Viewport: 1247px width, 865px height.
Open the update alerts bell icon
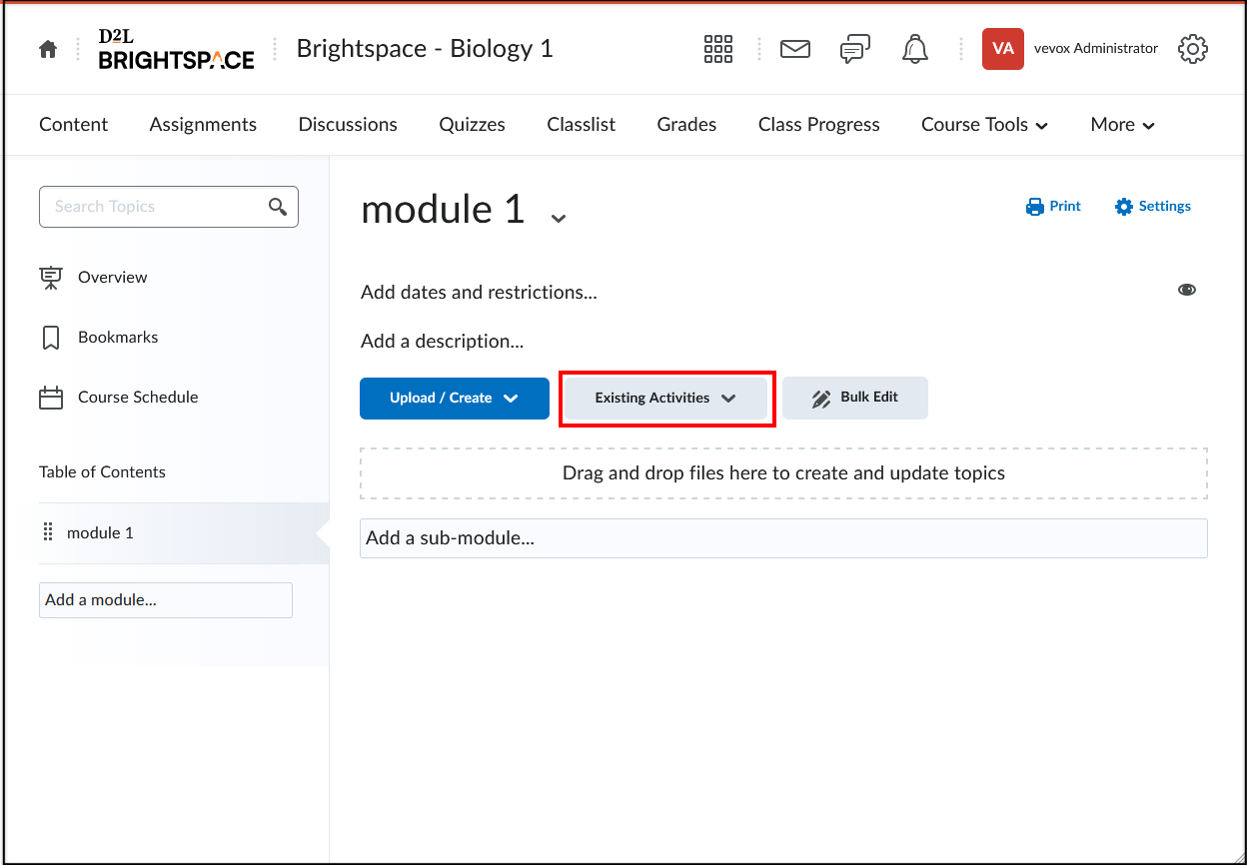pyautogui.click(x=914, y=49)
